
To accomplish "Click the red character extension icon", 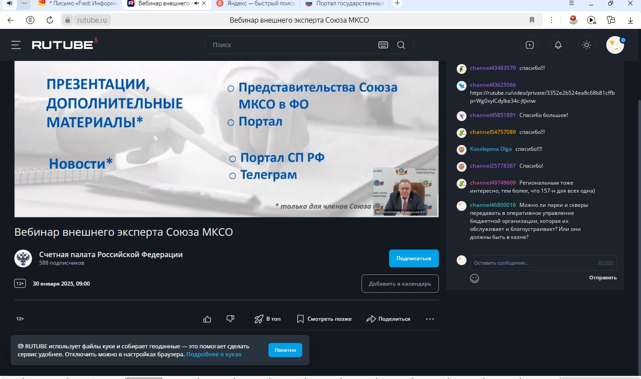I will tap(573, 20).
